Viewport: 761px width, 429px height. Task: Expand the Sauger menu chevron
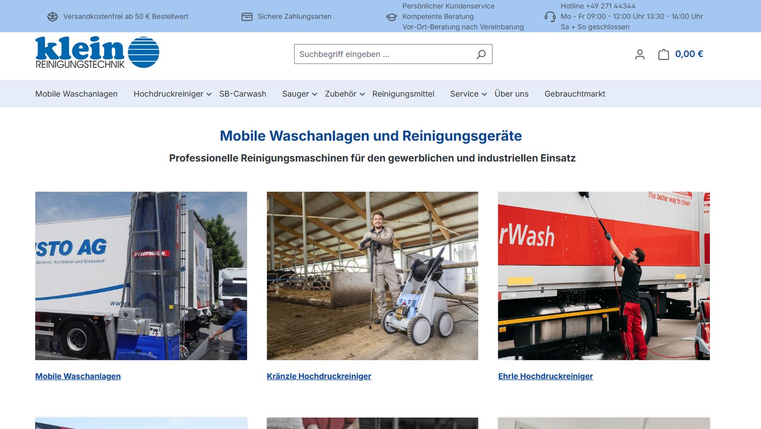[x=314, y=94]
